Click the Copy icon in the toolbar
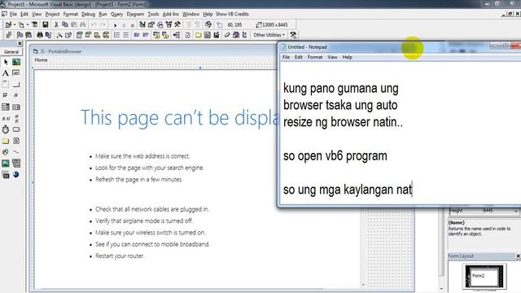 click(x=65, y=24)
